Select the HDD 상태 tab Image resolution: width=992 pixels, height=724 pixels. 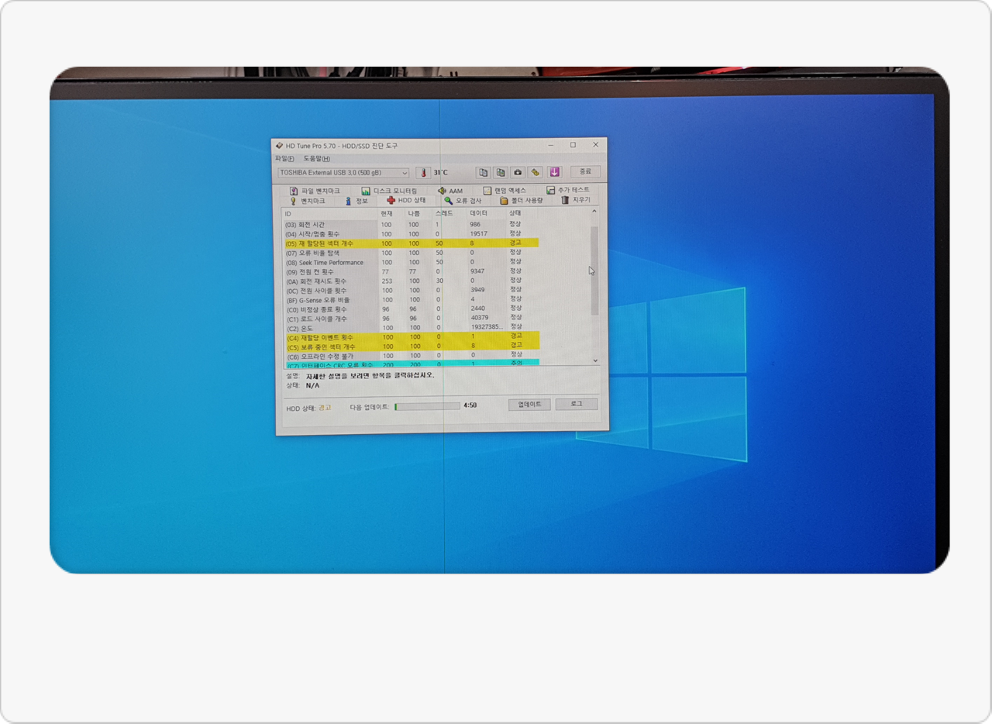(x=406, y=200)
